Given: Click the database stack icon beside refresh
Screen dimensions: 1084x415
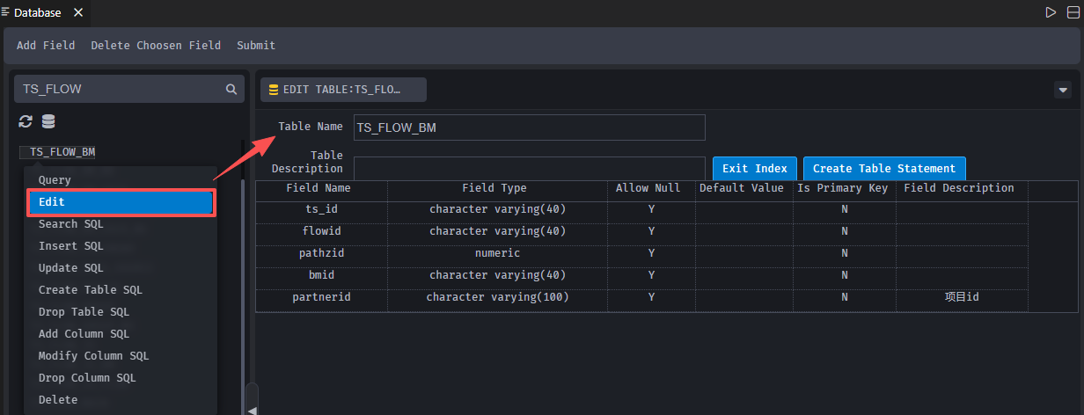Looking at the screenshot, I should 48,121.
